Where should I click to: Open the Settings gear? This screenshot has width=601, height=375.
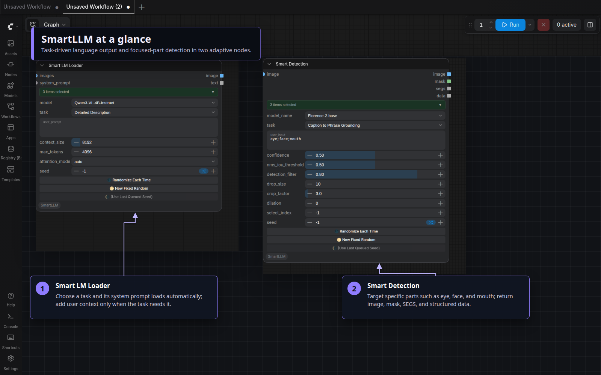click(11, 363)
